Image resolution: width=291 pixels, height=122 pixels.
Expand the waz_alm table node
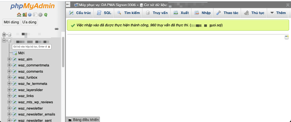(x=9, y=59)
